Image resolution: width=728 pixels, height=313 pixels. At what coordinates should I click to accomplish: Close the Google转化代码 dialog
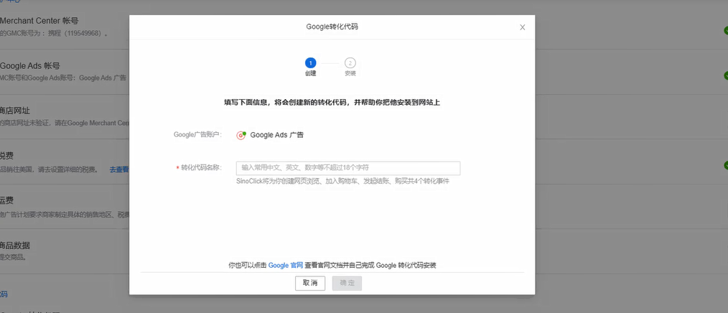tap(523, 27)
